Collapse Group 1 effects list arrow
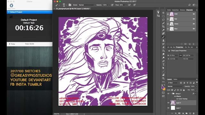 click(x=195, y=94)
